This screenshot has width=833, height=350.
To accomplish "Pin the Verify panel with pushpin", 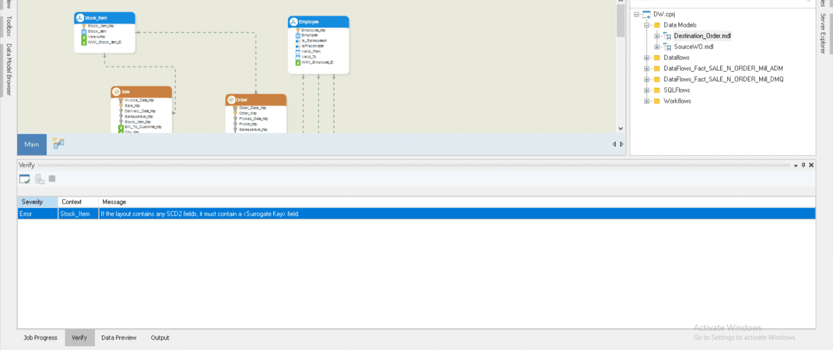I will (x=803, y=165).
